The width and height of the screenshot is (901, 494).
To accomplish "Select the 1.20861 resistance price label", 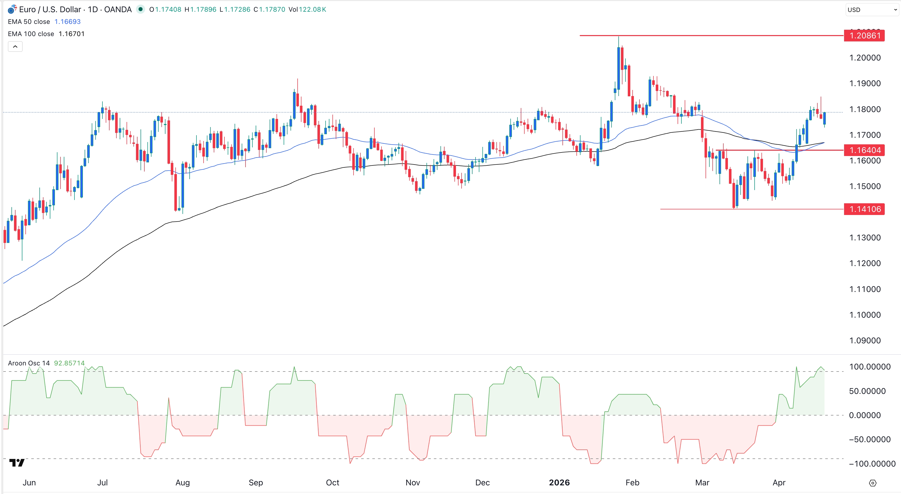I will coord(864,35).
